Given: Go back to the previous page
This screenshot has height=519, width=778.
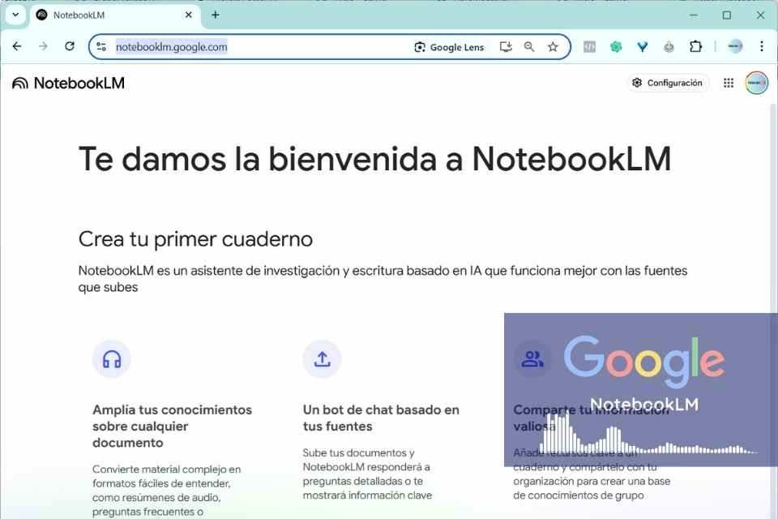Looking at the screenshot, I should (17, 47).
